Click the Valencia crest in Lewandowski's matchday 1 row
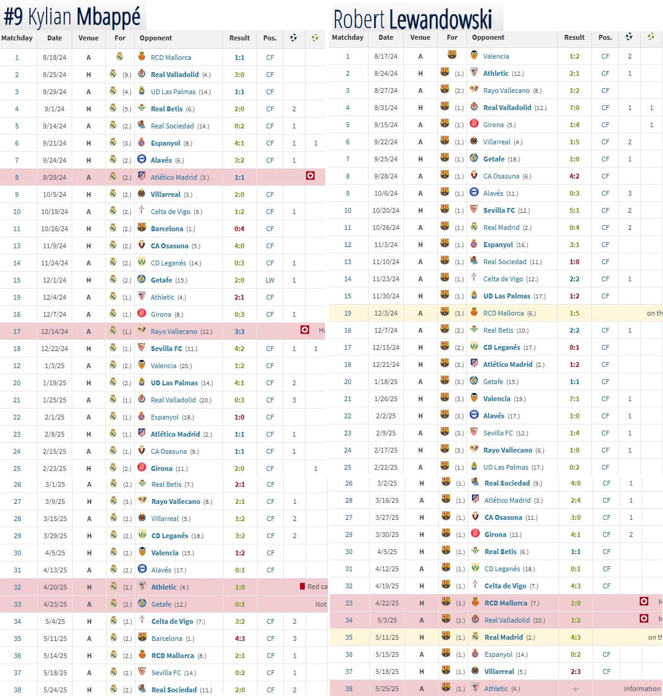 click(474, 56)
